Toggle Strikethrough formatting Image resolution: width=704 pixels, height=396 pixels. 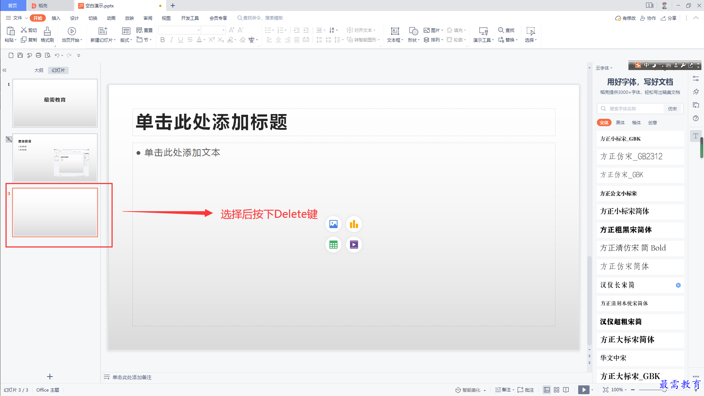tap(190, 40)
